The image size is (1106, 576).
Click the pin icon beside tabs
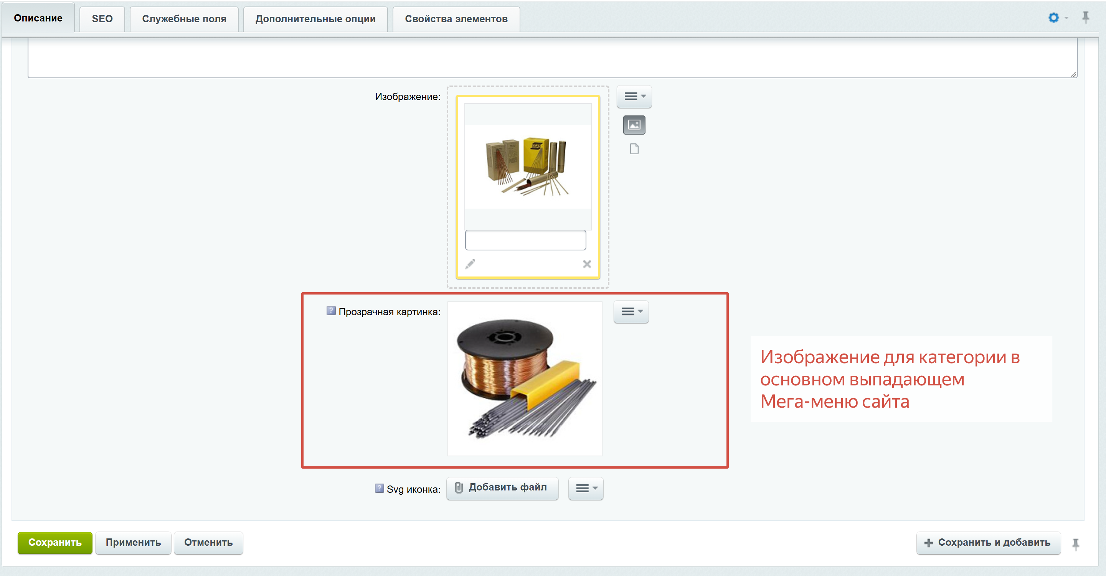click(1085, 18)
